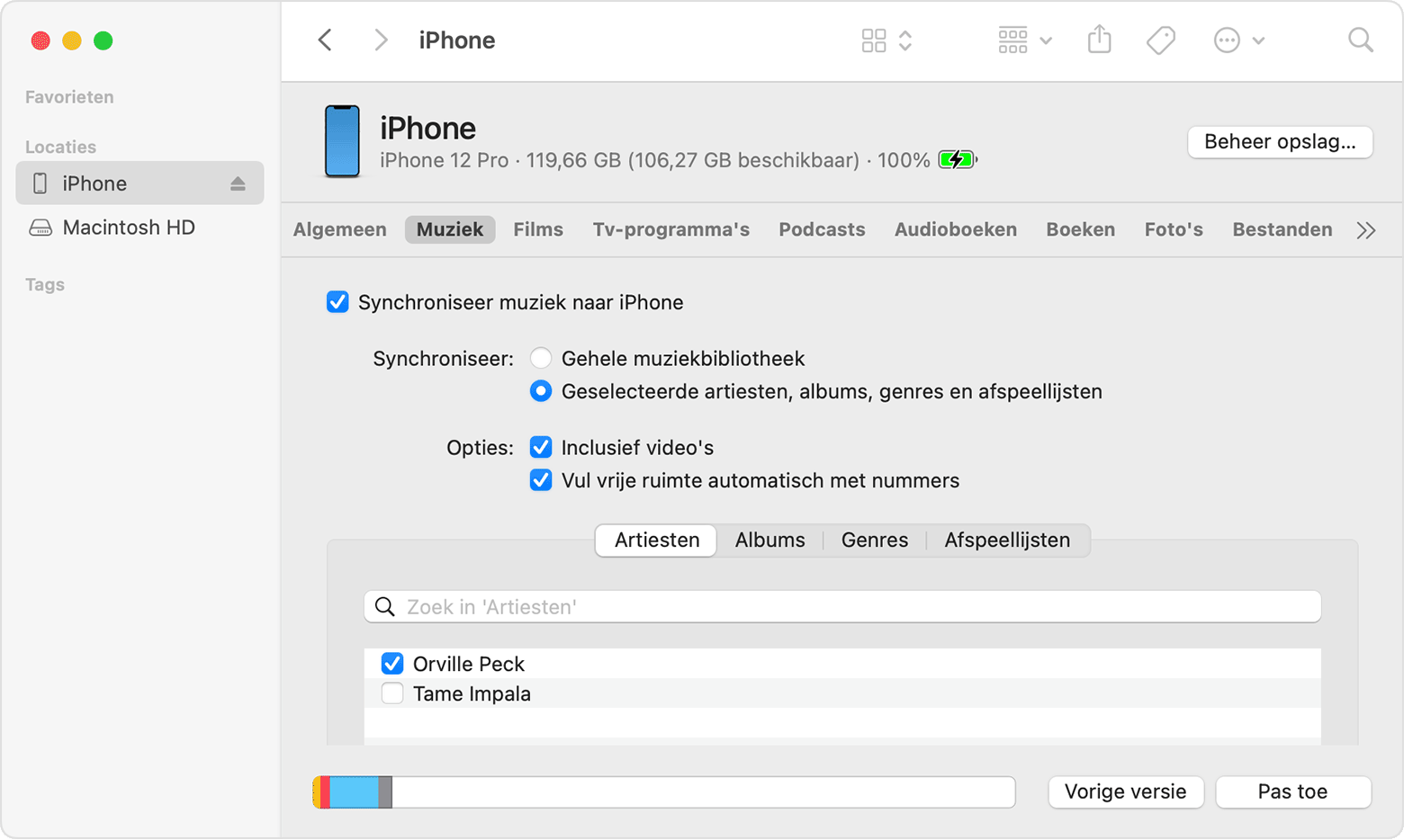Eject iPhone in sidebar

click(x=238, y=183)
